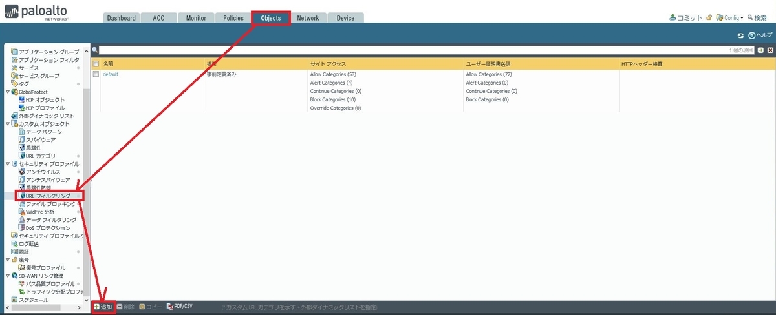Viewport: 776px width, 315px height.
Task: Switch to the Device tab
Action: pos(345,18)
